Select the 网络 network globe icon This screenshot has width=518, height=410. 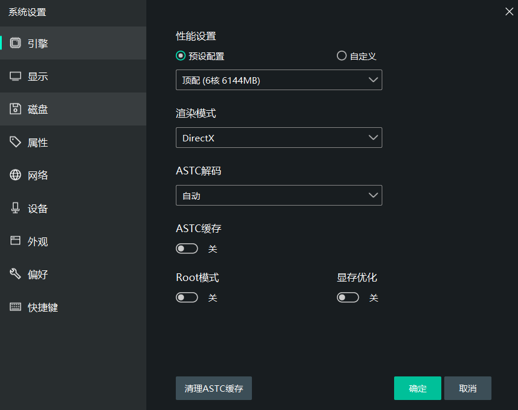click(x=15, y=175)
